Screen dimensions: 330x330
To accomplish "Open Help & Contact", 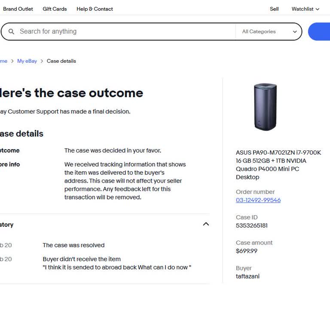I will (95, 9).
